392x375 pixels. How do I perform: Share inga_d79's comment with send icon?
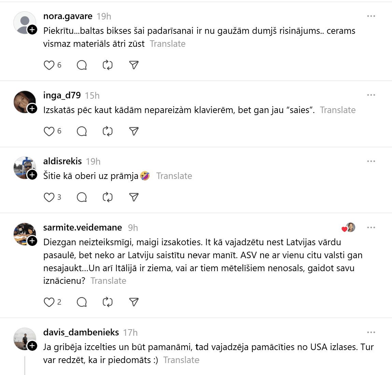tap(134, 131)
